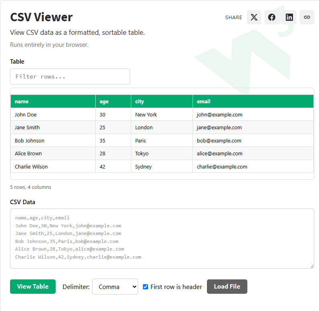Copy the share link icon

click(307, 17)
